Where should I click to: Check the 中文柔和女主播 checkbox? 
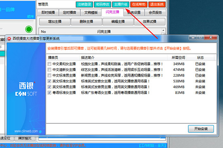click(50, 64)
